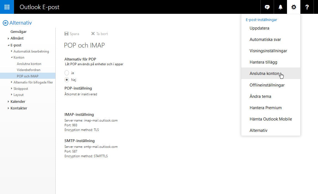Click Åtkomst är inaktiverad text
The image size is (318, 194).
(81, 94)
